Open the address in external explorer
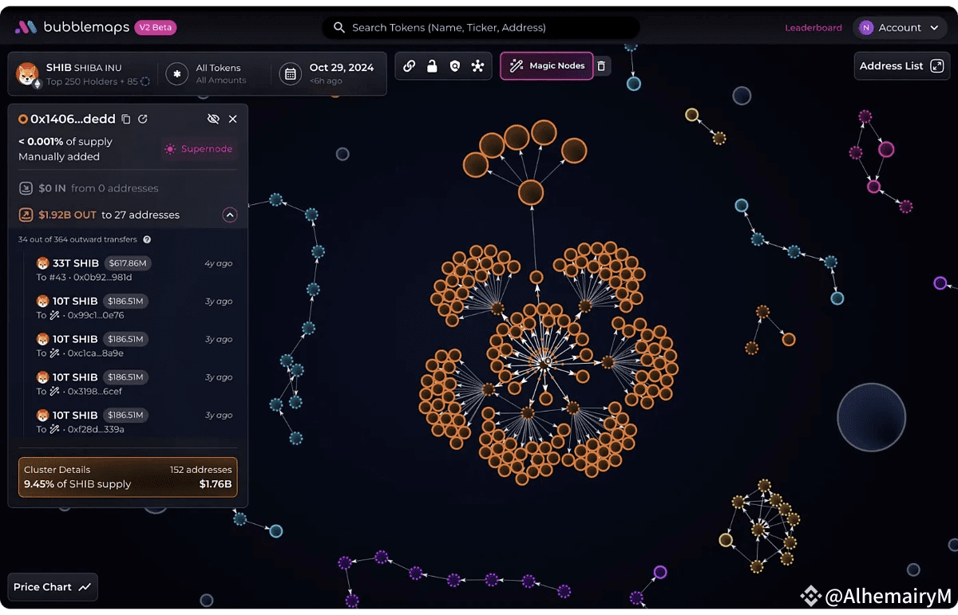 click(x=142, y=119)
